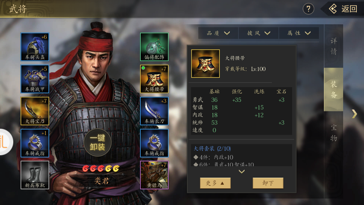Switch to the 宝物 tab
Image resolution: width=364 pixels, height=205 pixels.
(334, 133)
